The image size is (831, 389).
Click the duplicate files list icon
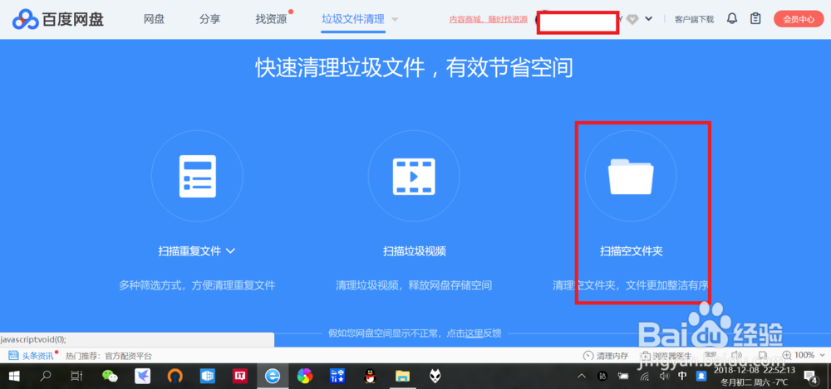point(197,176)
